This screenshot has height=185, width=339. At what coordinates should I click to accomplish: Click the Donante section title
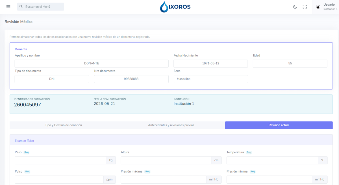[21, 49]
